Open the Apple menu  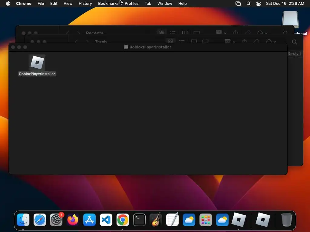8,3
